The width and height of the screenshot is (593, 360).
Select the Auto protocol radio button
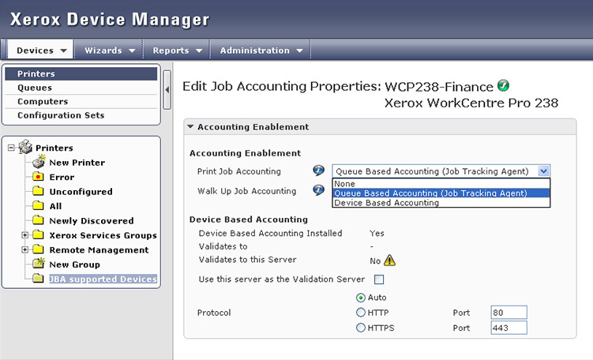(361, 298)
